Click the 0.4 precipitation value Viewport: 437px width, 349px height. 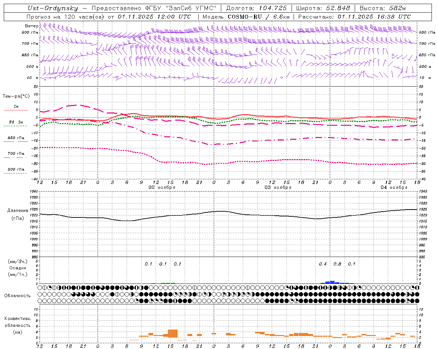323,264
